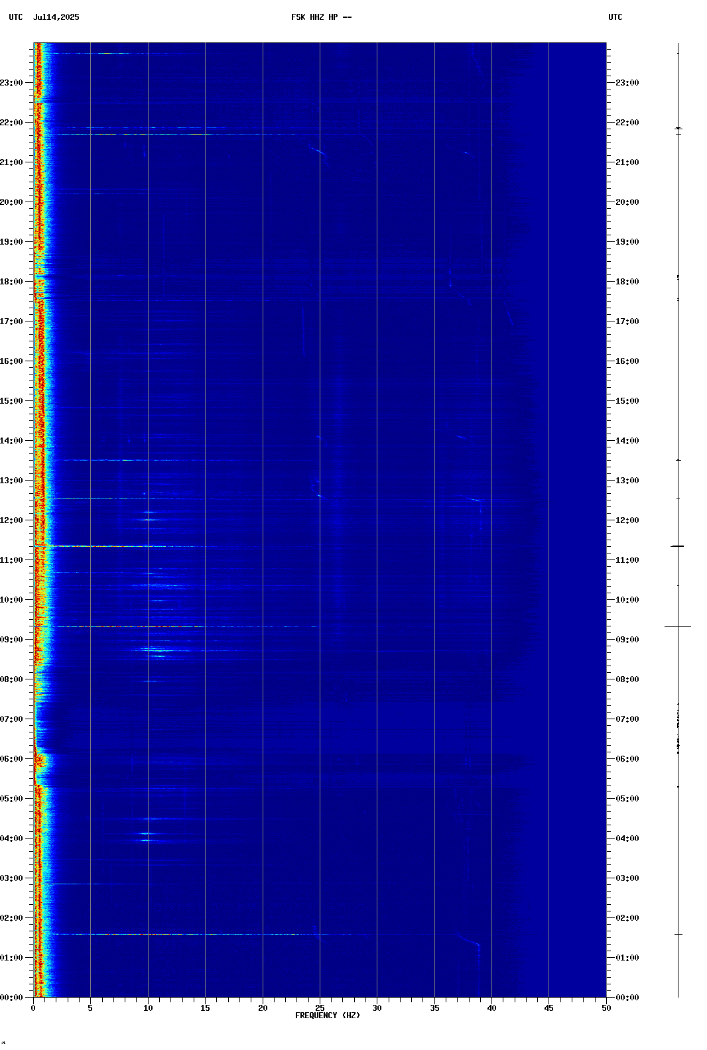Select 10:00 on the right time axis
The image size is (707, 1050).
(x=627, y=600)
